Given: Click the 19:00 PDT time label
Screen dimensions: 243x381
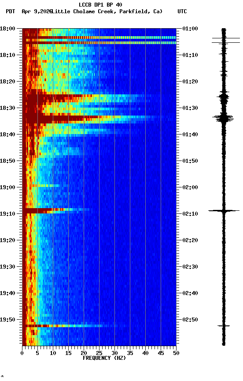Looking at the screenshot, I should [7, 187].
